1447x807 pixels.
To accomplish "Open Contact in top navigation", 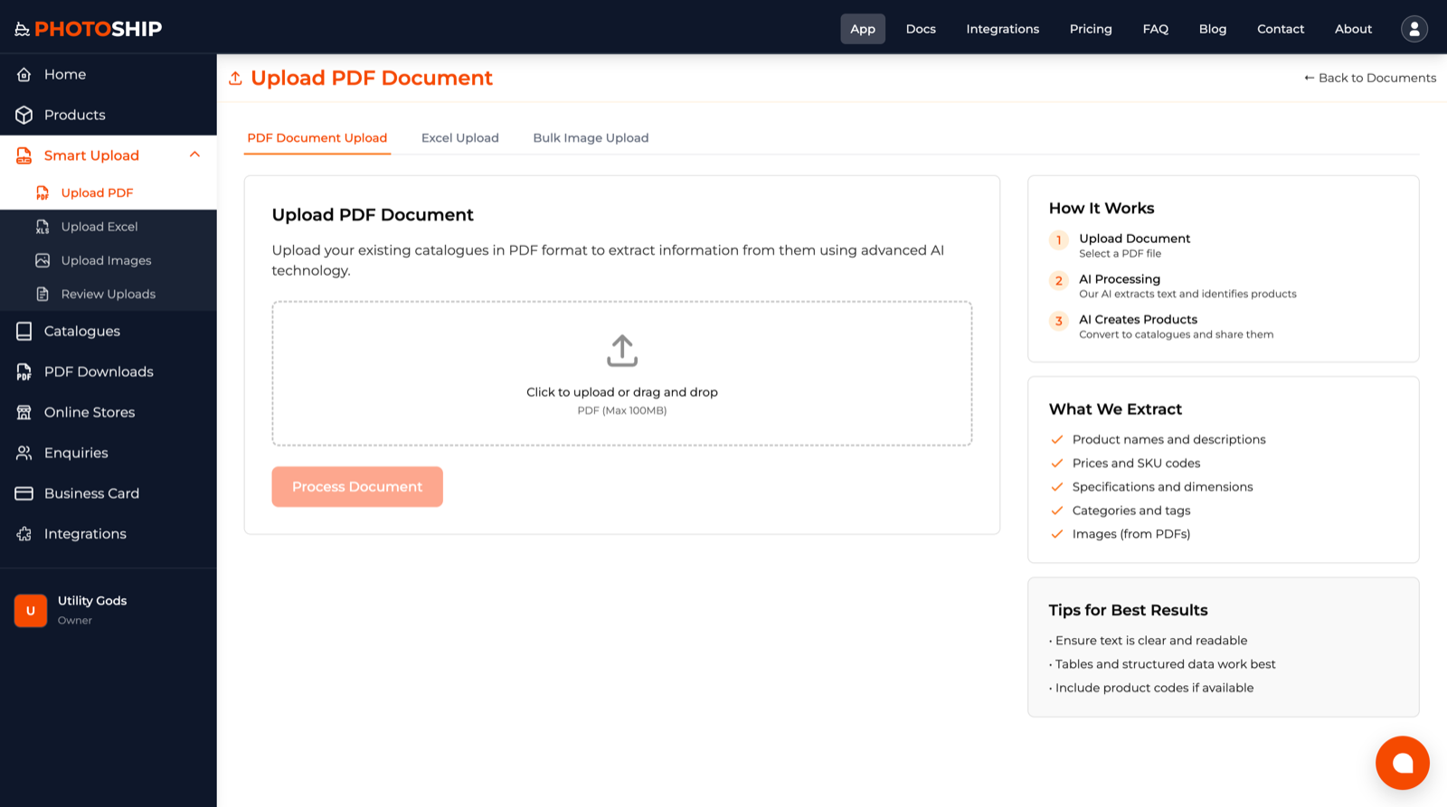I will 1281,29.
